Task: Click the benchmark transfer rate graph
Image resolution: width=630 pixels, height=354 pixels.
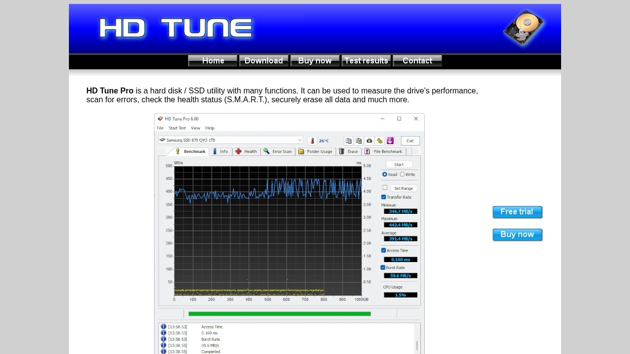Action: tap(268, 231)
